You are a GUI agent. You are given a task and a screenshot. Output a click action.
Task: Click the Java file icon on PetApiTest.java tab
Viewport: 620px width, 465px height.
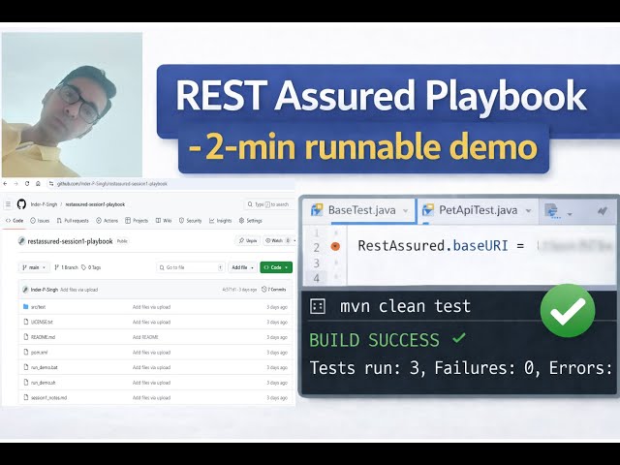[x=428, y=210]
